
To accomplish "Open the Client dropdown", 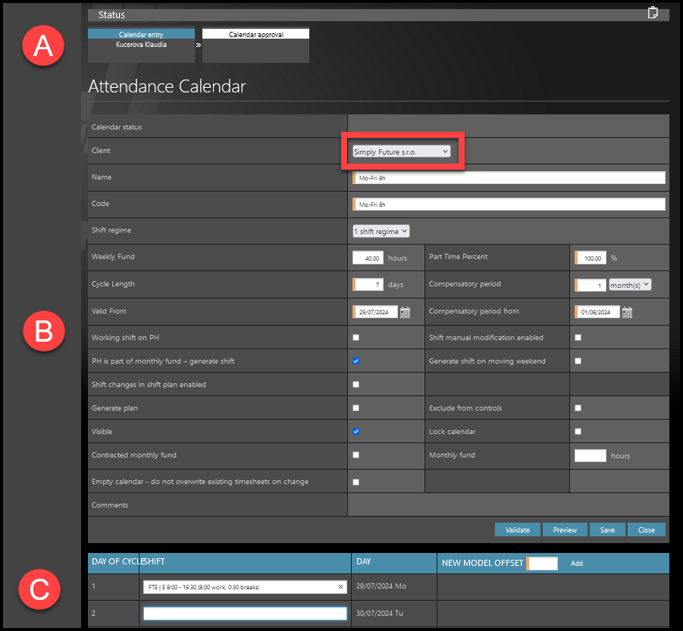I will click(401, 152).
